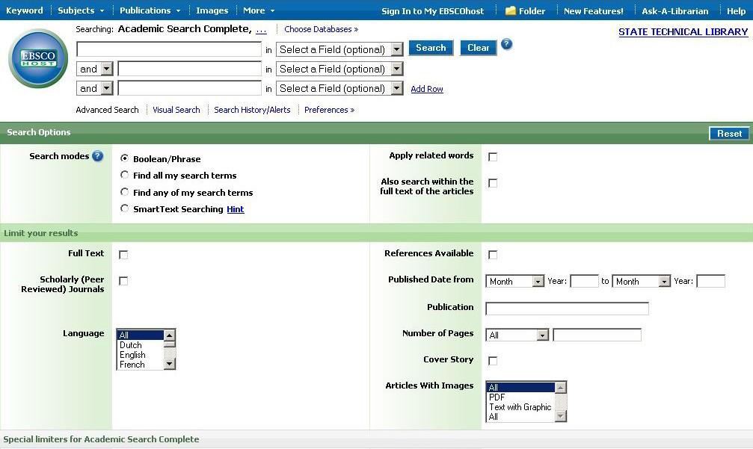Open Help in the top bar
The width and height of the screenshot is (753, 449).
736,10
